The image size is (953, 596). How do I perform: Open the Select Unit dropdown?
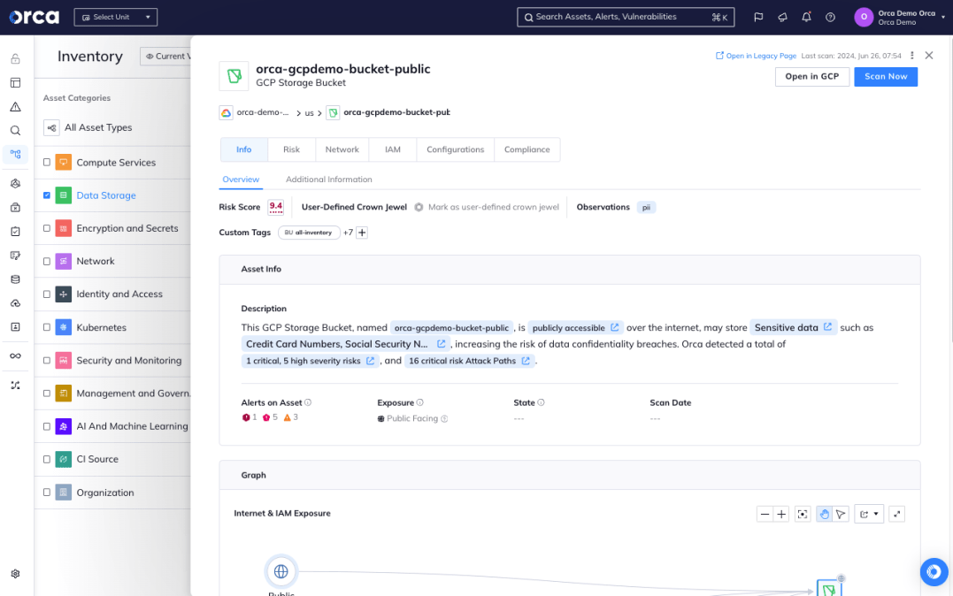point(116,17)
